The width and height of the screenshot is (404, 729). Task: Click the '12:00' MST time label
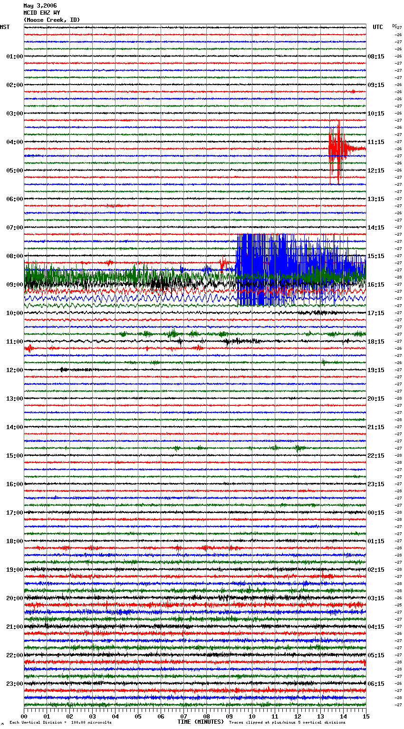point(15,370)
